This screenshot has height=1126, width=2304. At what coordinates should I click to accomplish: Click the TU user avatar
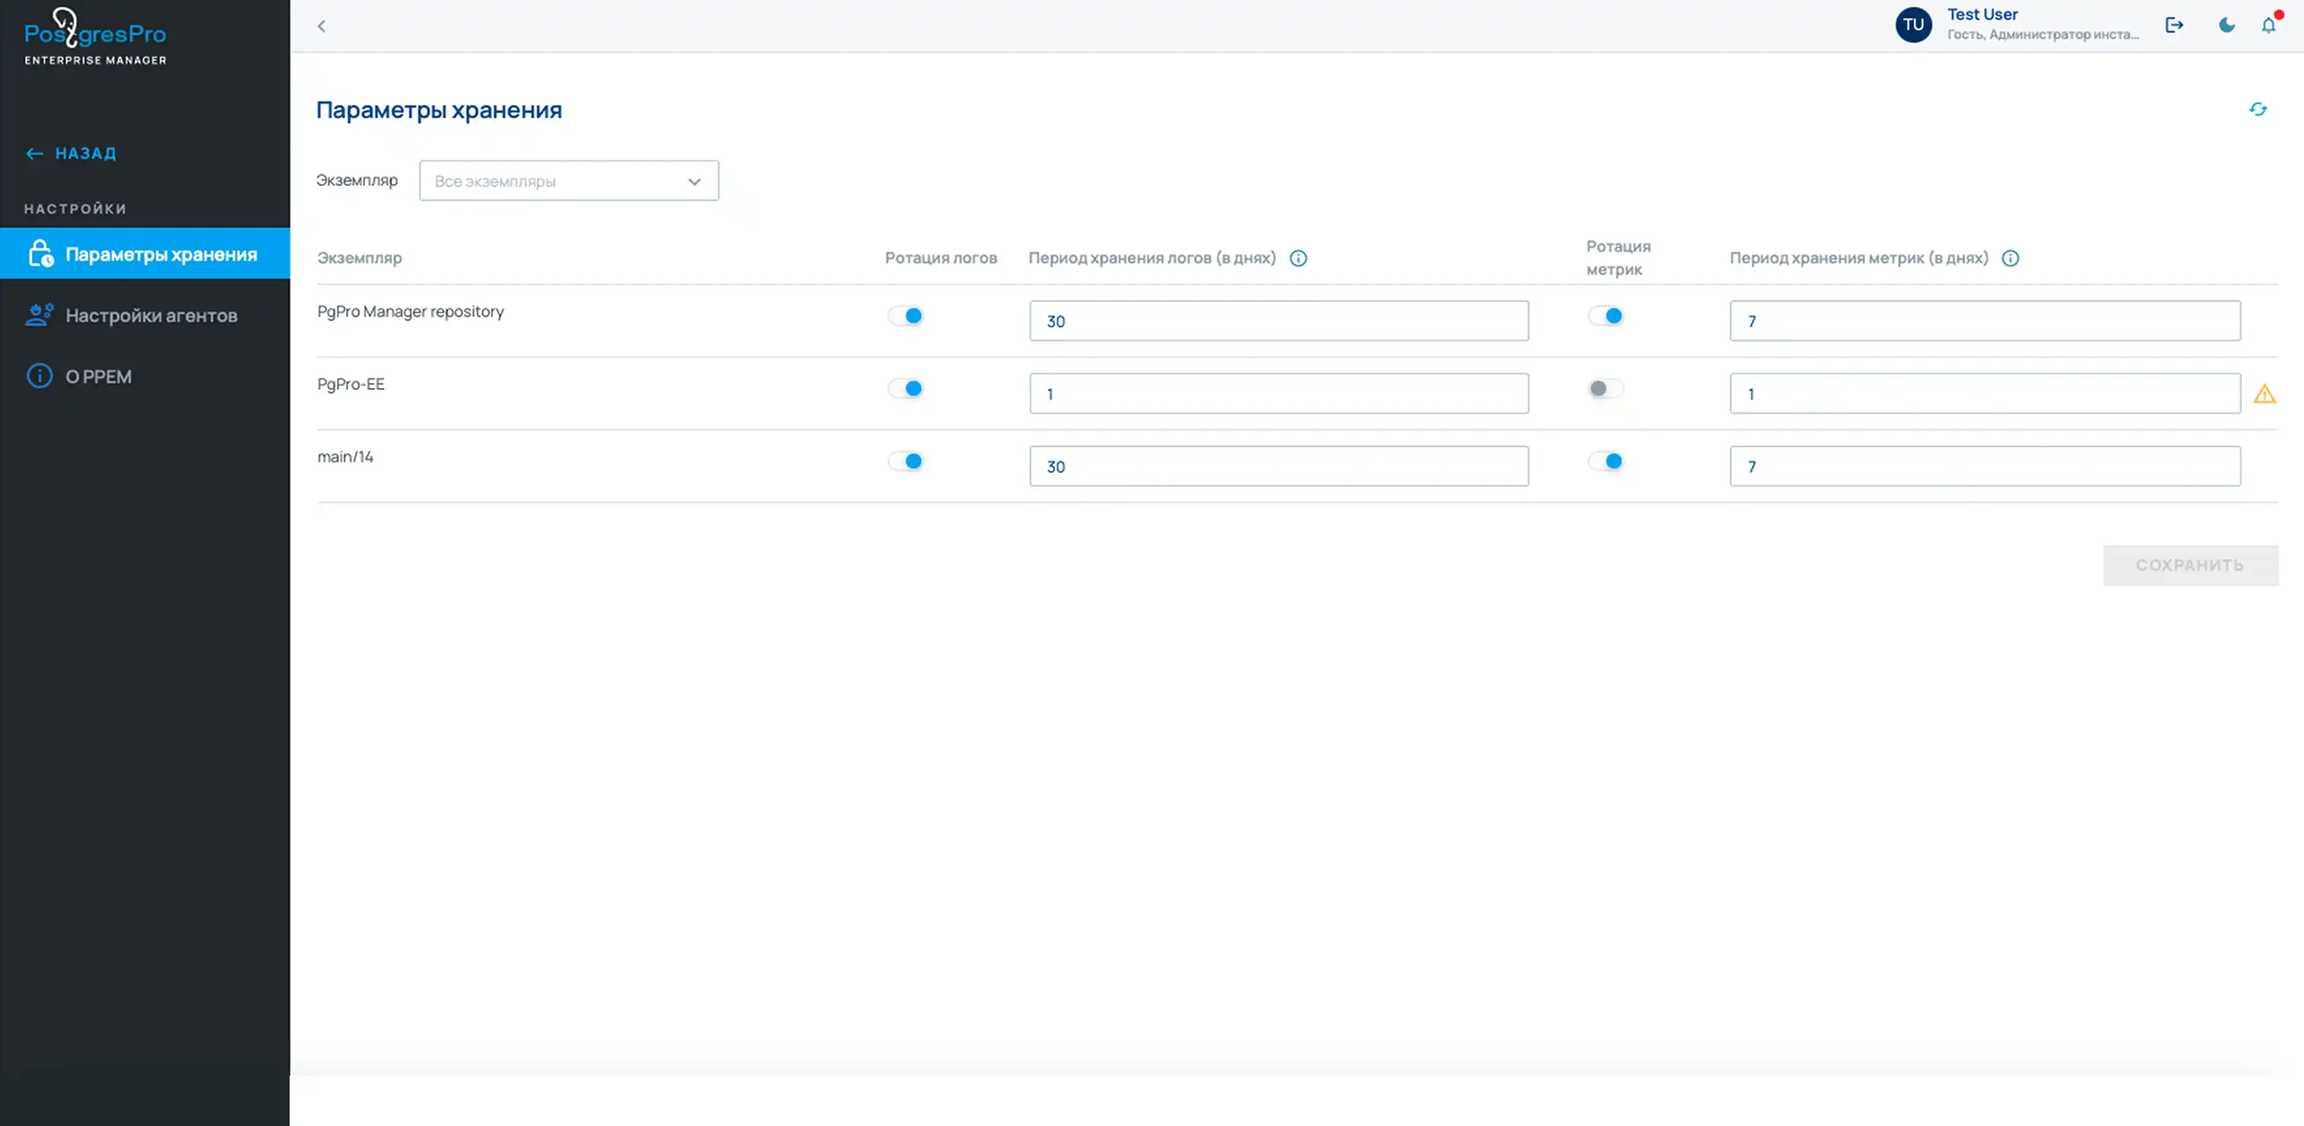[1913, 25]
